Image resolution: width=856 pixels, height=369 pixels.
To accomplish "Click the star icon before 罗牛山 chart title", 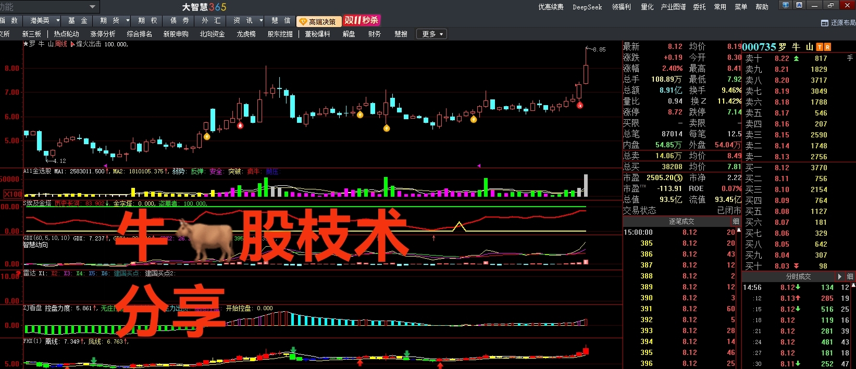I will (26, 44).
